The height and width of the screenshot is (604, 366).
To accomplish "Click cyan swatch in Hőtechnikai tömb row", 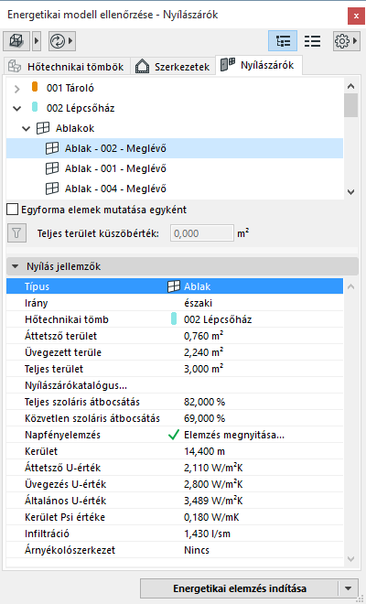I will point(174,319).
